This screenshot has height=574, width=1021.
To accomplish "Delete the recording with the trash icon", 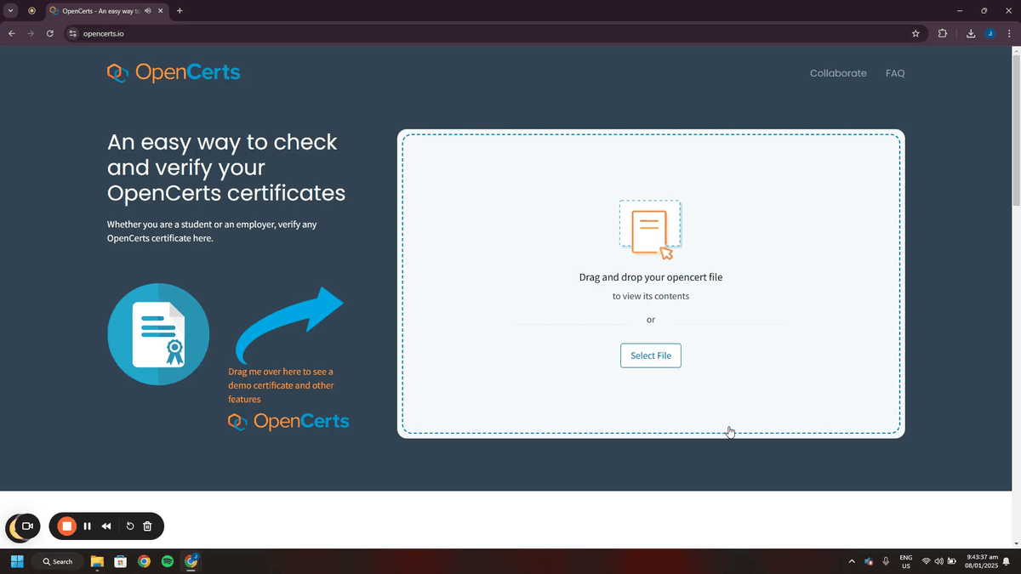I will click(x=147, y=526).
